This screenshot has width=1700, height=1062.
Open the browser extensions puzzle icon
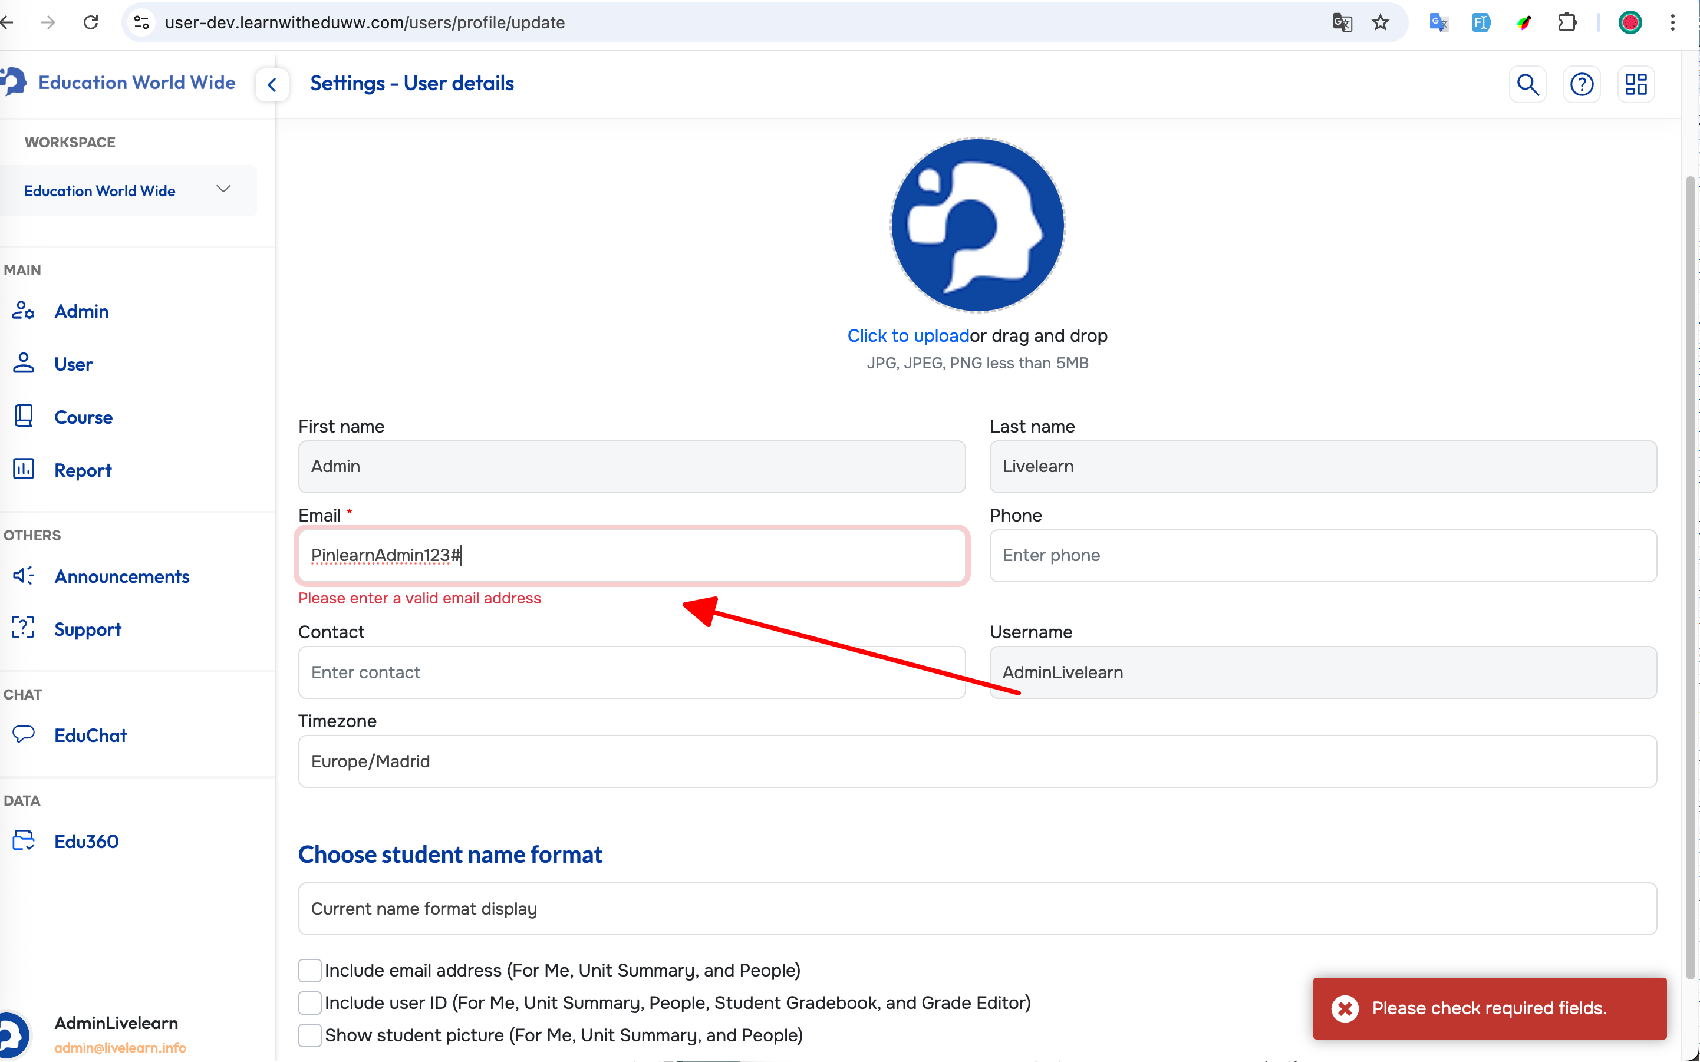click(1567, 22)
